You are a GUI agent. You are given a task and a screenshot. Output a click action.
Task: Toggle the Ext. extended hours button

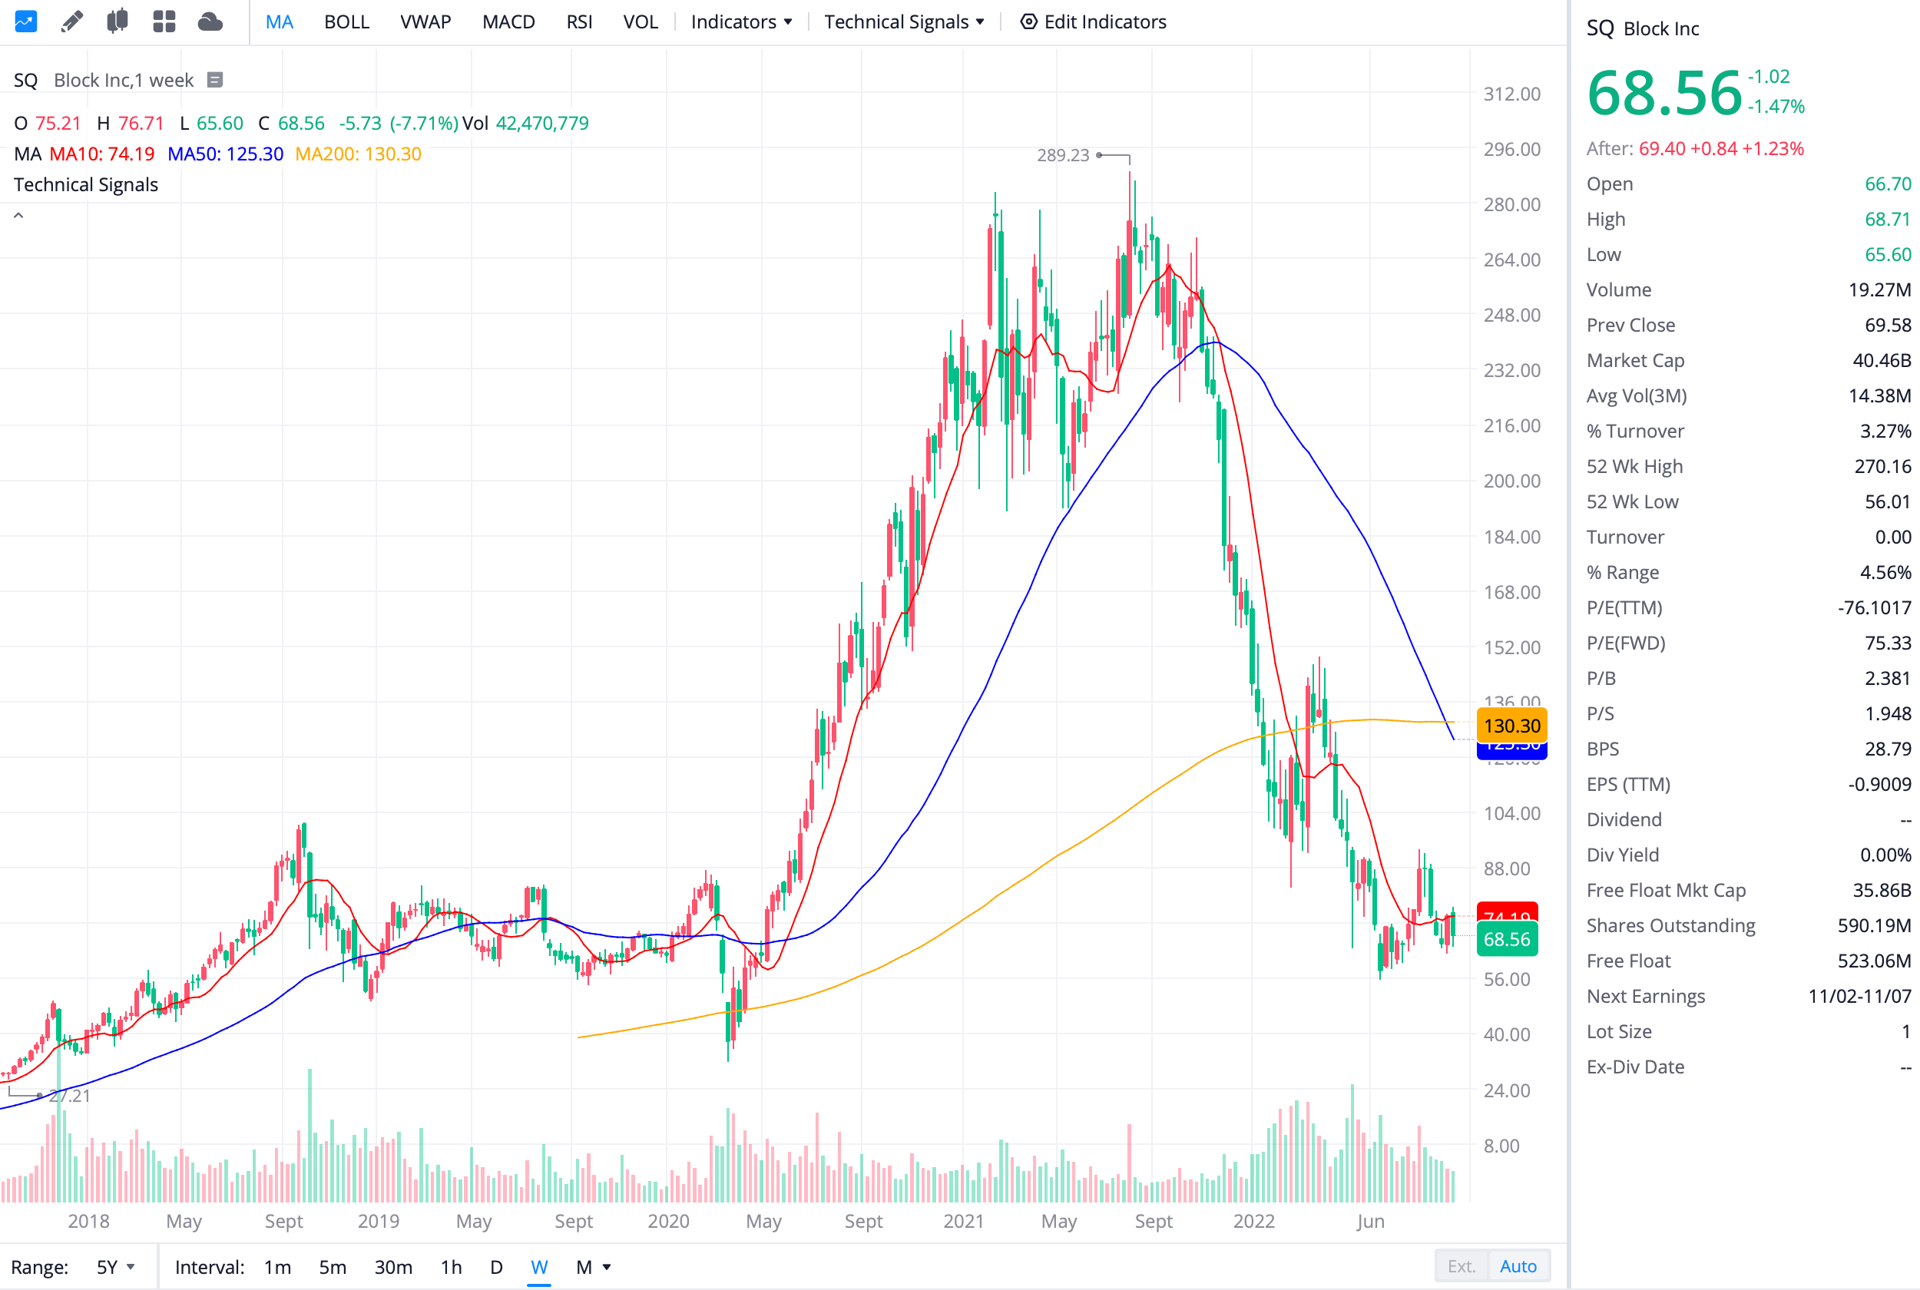[1461, 1266]
